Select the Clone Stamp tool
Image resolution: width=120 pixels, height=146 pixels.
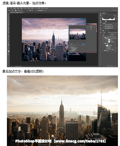[x=8, y=28]
